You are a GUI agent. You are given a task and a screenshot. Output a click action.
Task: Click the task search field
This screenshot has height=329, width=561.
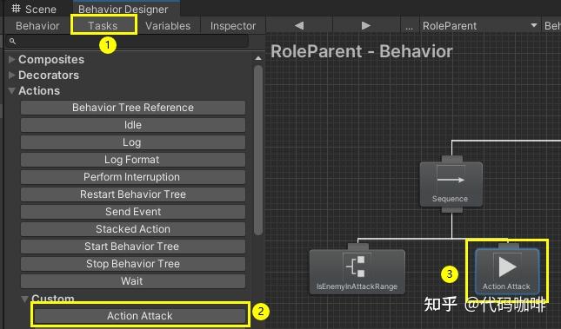(128, 42)
